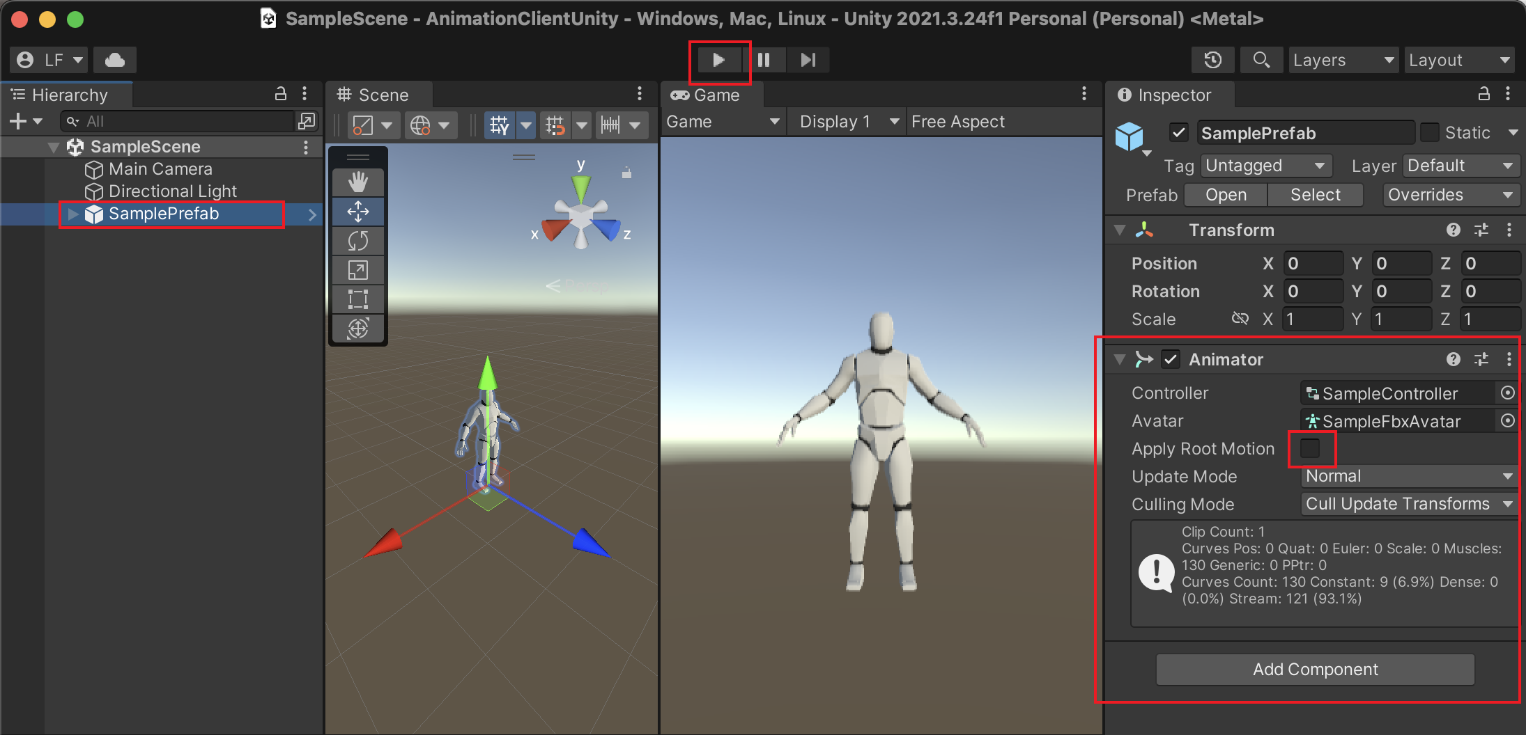Click the Step frame button

point(808,60)
